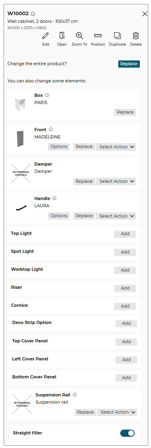View info icon next to Suspension Rail
The width and height of the screenshot is (151, 448).
[x=75, y=394]
